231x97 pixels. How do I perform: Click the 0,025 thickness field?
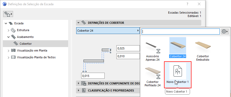coord(128,48)
